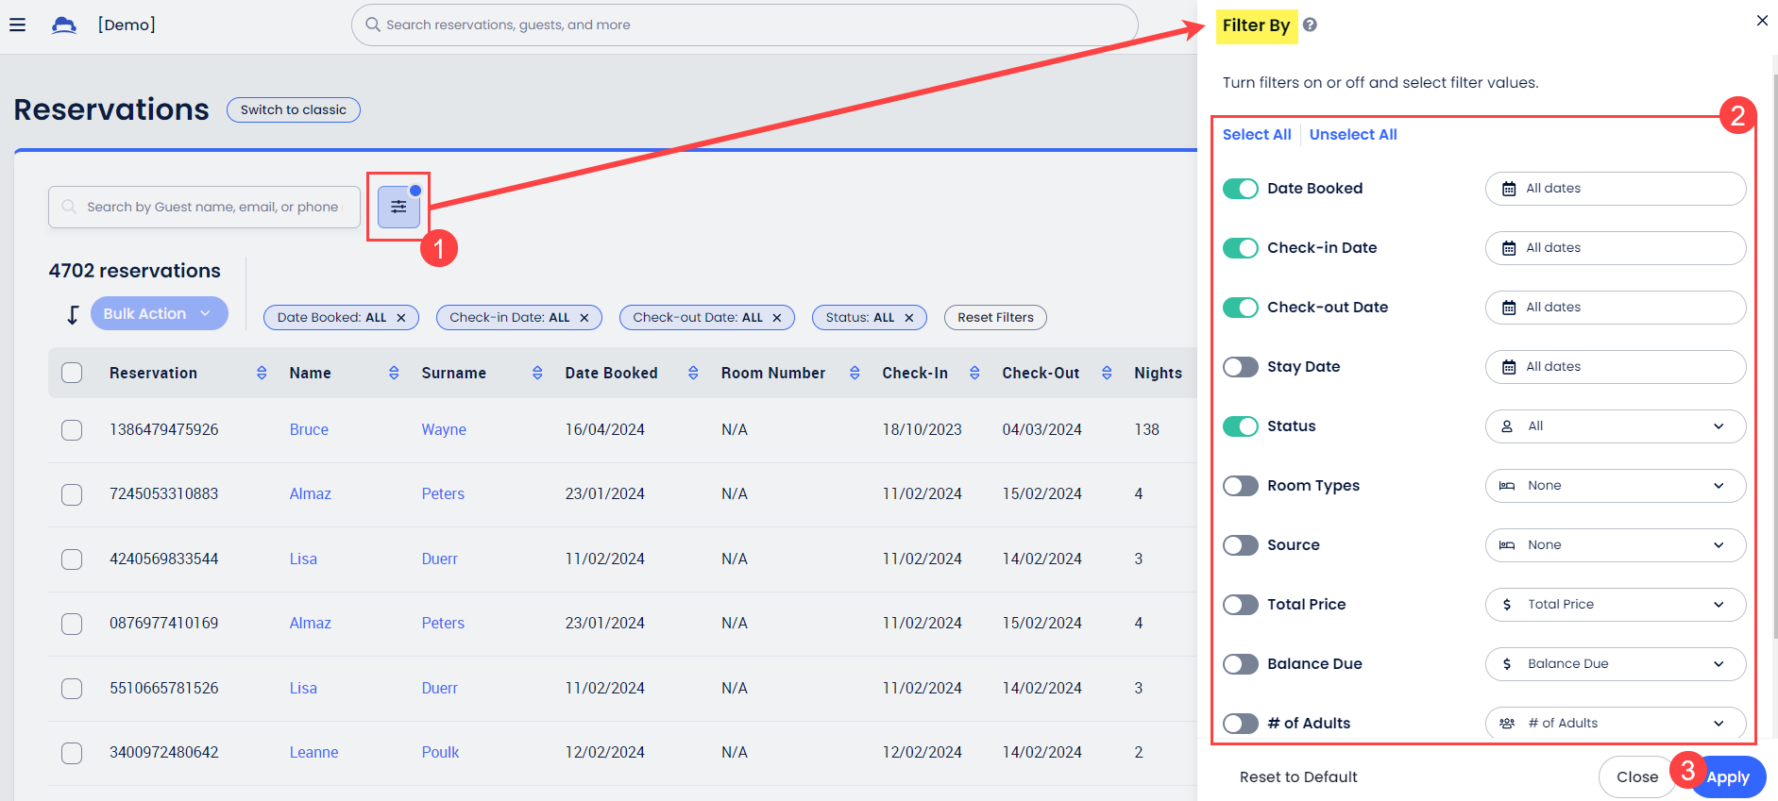
Task: Sort table by Check-In column arrows
Action: tap(974, 374)
